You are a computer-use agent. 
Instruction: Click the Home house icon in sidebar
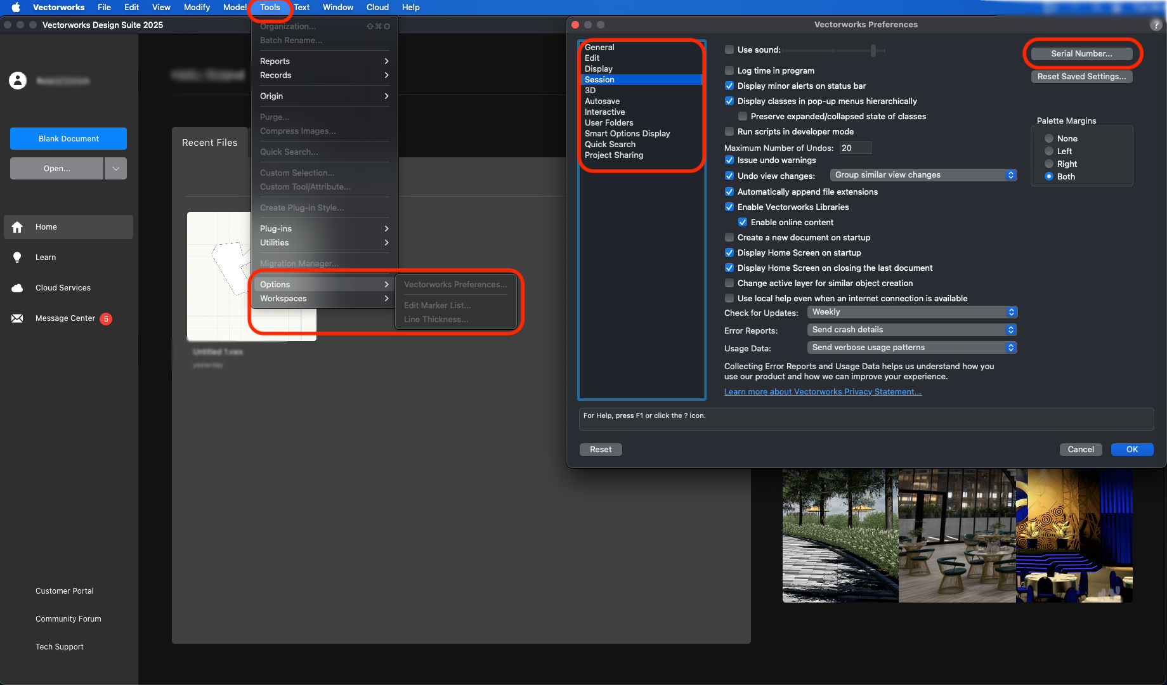point(17,227)
